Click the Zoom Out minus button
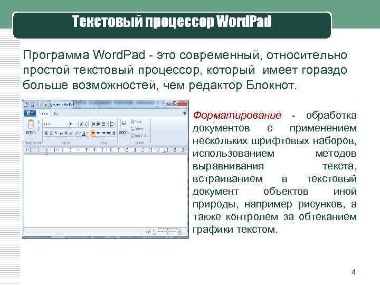Screen dimensions: 380x285 tap(155, 232)
